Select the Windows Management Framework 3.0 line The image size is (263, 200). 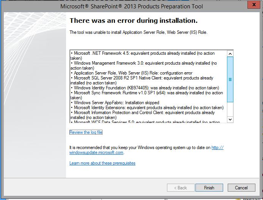click(143, 65)
